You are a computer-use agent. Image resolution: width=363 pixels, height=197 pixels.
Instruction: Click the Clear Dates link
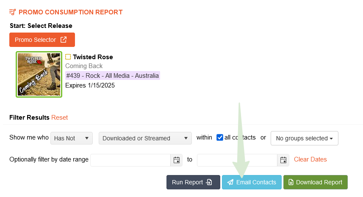click(310, 159)
